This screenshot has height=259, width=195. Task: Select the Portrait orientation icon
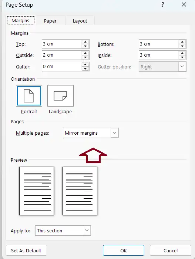coord(29,96)
